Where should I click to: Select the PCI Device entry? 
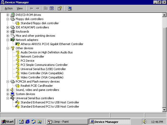click(x=27, y=61)
